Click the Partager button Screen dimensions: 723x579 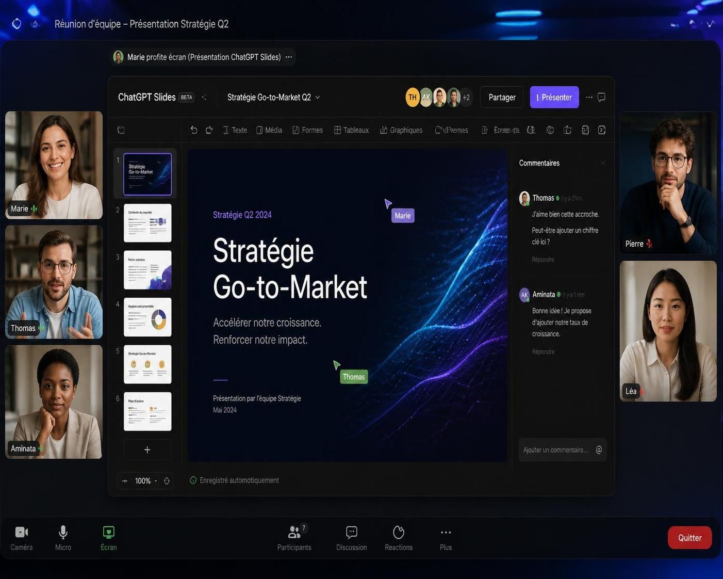tap(502, 97)
